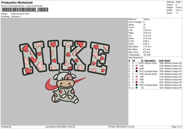Screen dimensions: 183x129
Task: Click the 'Stop Sequence:' heading
Action: pyautogui.click(x=136, y=58)
